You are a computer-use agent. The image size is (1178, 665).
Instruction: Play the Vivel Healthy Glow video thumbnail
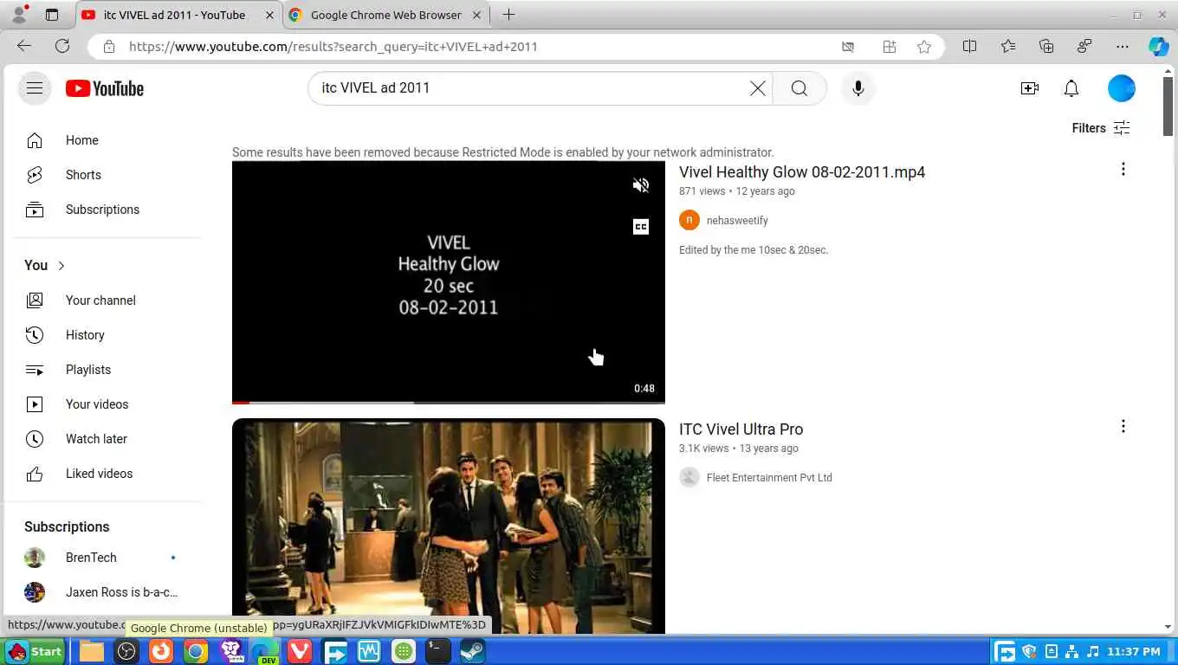click(x=449, y=282)
